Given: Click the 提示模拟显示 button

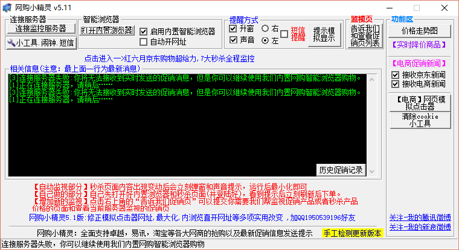Looking at the screenshot, I should (324, 34).
